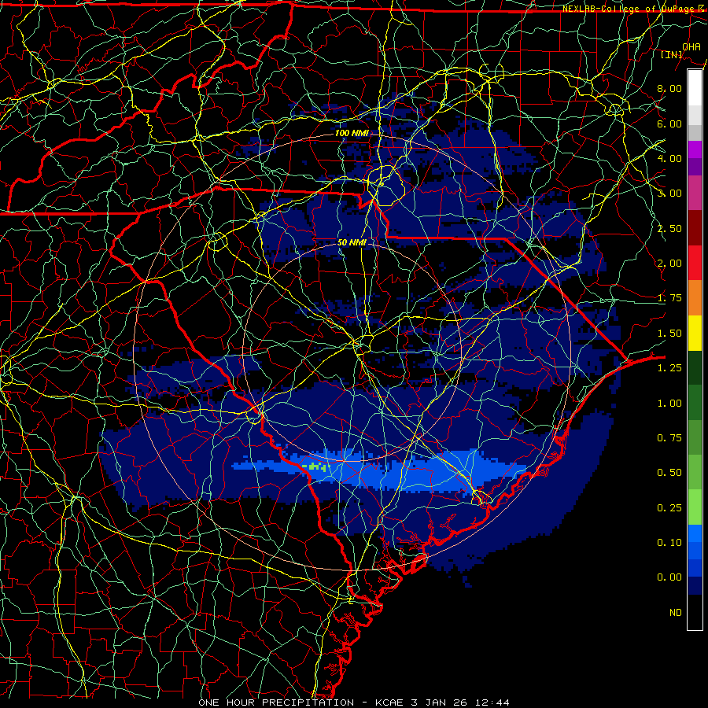Click the 1.75 legend value
The width and height of the screenshot is (708, 708).
[x=669, y=298]
